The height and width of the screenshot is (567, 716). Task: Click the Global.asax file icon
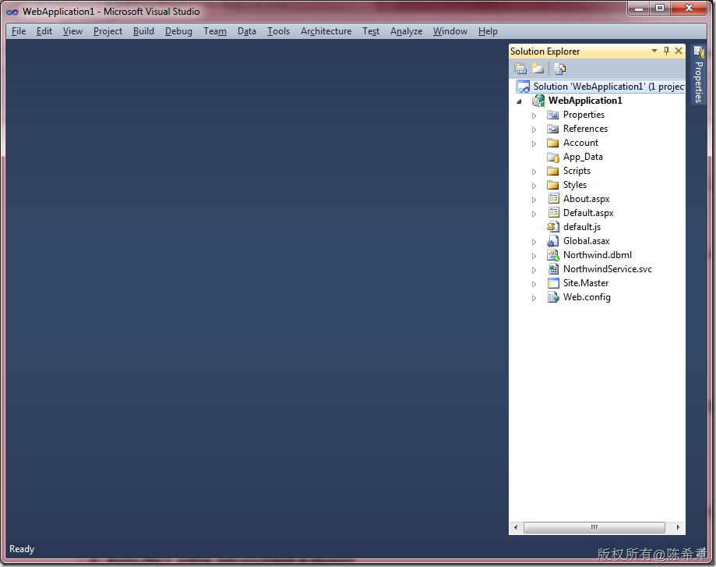click(x=553, y=241)
